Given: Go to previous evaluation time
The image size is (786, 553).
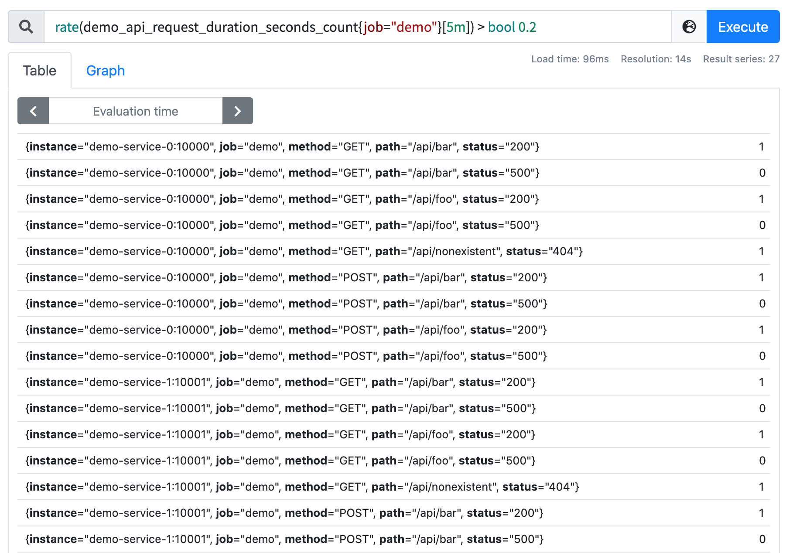Looking at the screenshot, I should (33, 111).
